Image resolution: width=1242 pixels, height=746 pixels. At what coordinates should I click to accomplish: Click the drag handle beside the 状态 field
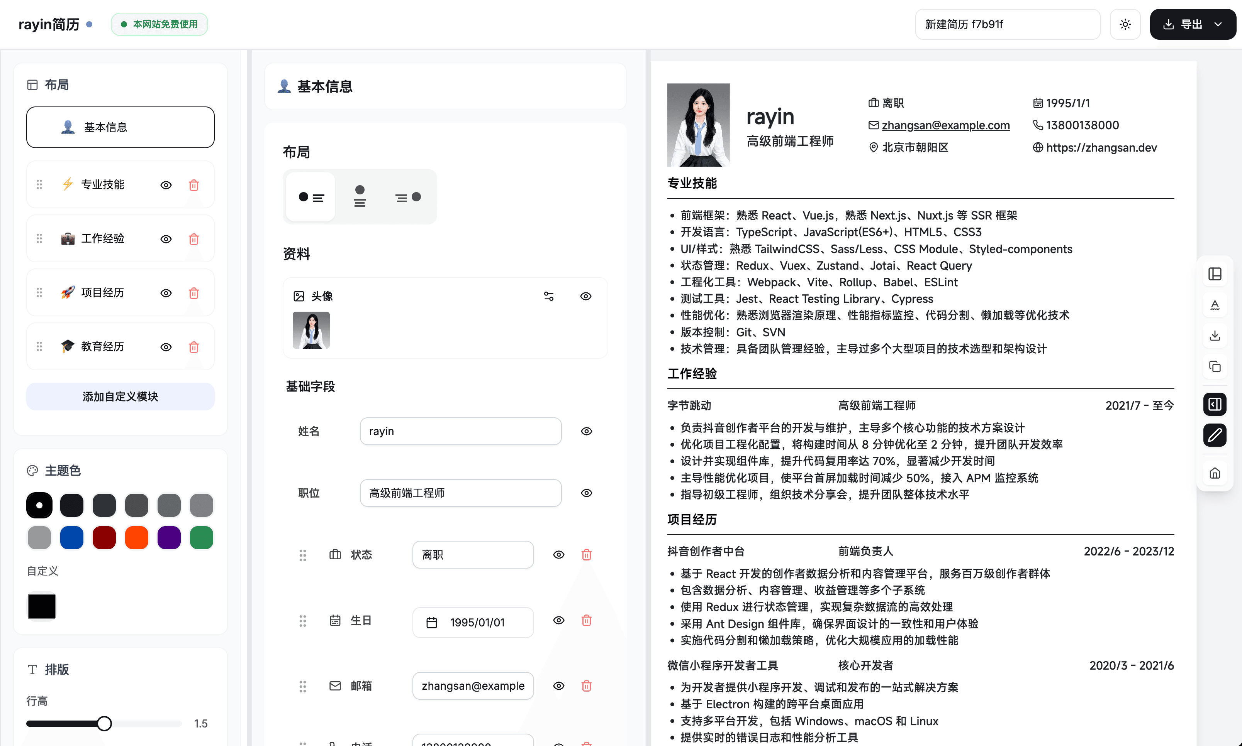click(x=302, y=555)
